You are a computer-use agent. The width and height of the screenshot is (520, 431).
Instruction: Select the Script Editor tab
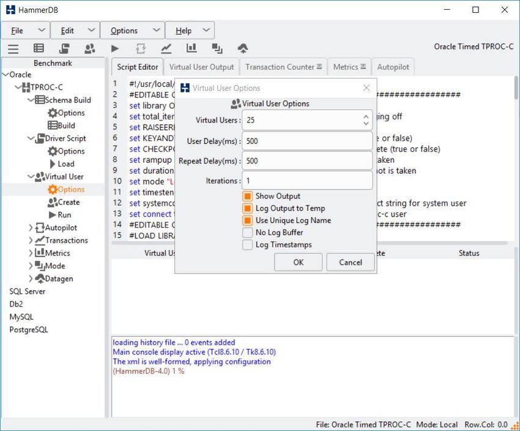point(137,67)
